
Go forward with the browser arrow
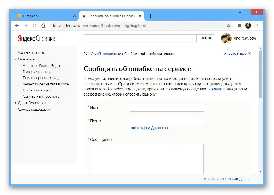coord(26,26)
